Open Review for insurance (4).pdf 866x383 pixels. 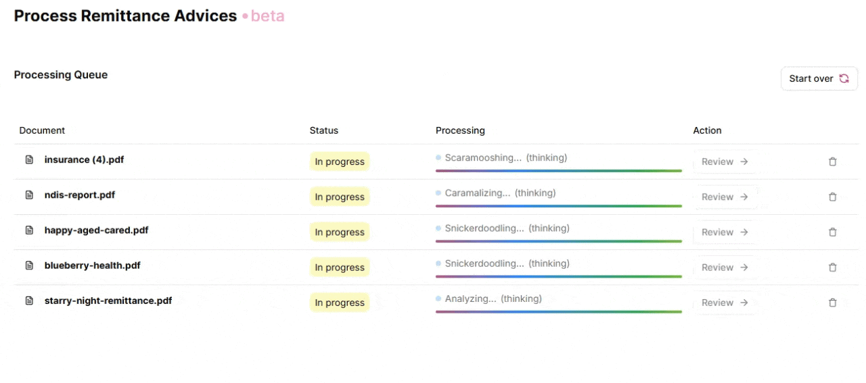[725, 161]
